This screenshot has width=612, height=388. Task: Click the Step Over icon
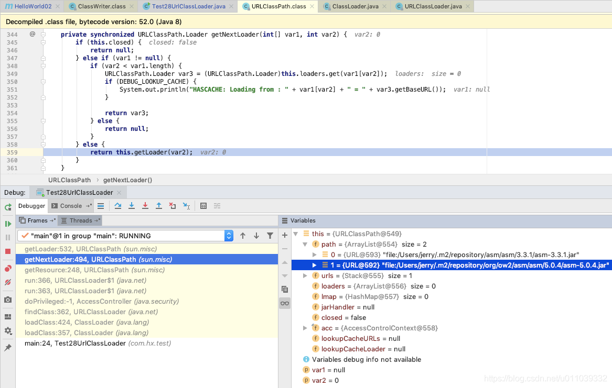click(117, 206)
